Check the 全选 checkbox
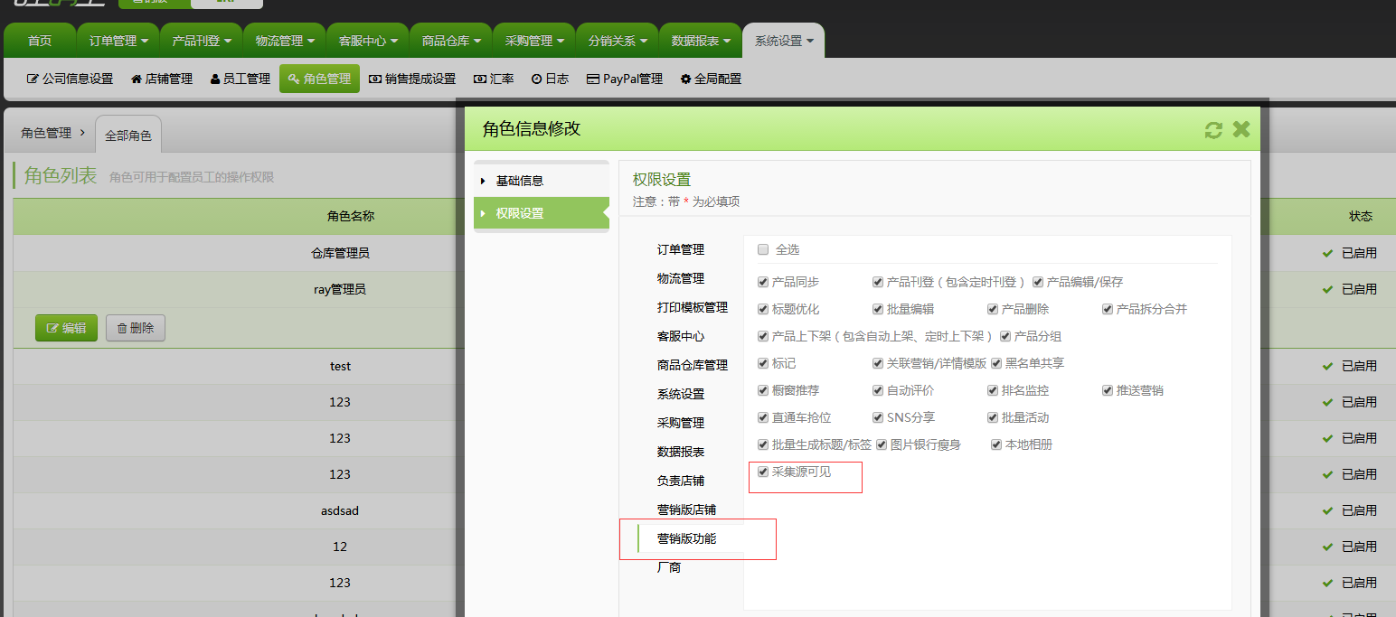Image resolution: width=1396 pixels, height=617 pixels. (763, 249)
